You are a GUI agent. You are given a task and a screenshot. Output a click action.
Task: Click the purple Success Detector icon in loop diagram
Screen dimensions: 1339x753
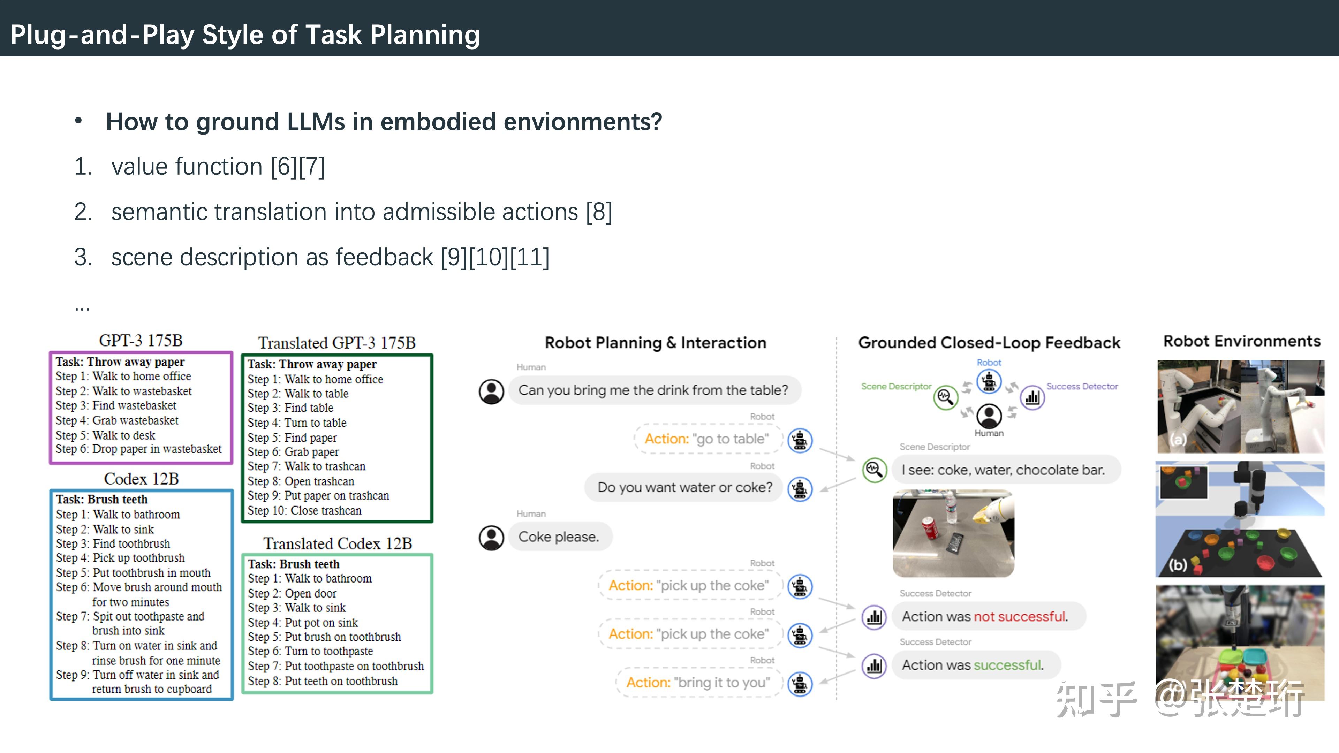pyautogui.click(x=1032, y=397)
